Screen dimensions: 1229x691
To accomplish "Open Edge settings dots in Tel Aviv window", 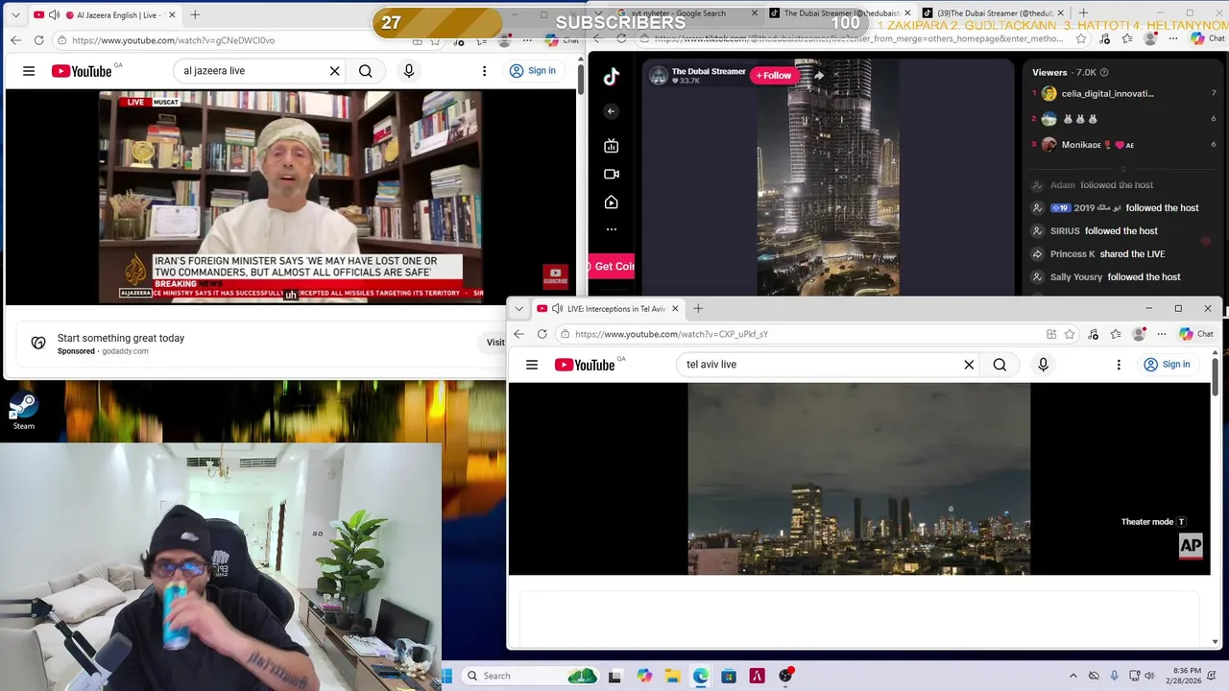I will pyautogui.click(x=1162, y=334).
